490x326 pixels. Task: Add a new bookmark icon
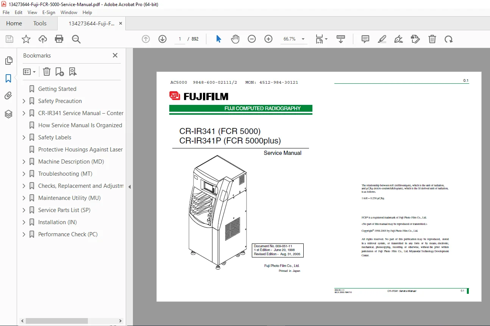tap(59, 72)
